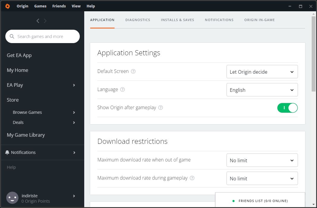Switch to the Origin In-Game tab
Image resolution: width=317 pixels, height=208 pixels.
coord(259,20)
